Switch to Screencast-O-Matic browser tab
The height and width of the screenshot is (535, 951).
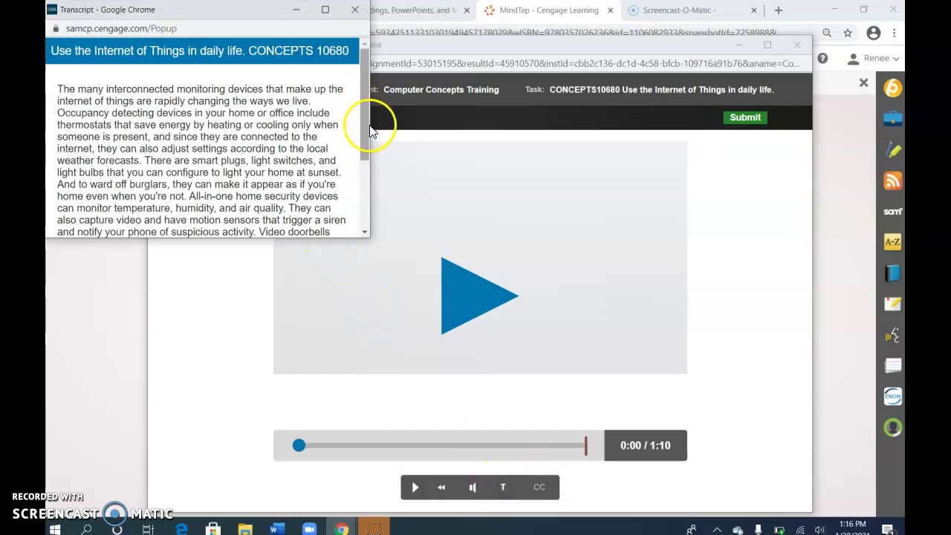point(679,10)
